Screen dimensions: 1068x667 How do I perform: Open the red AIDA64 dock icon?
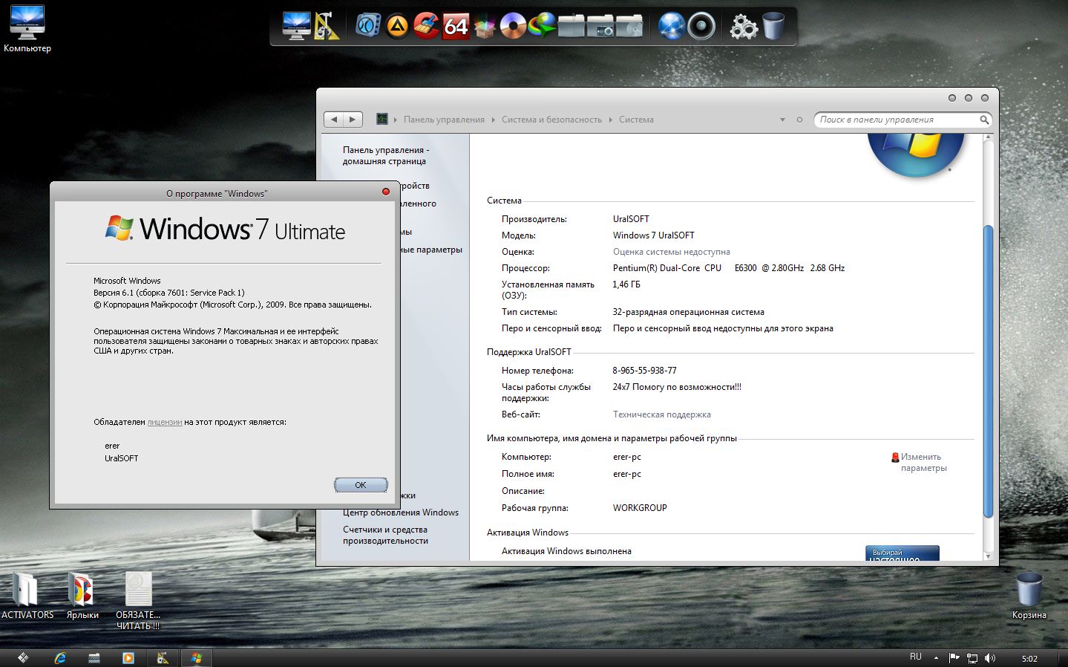pyautogui.click(x=456, y=27)
